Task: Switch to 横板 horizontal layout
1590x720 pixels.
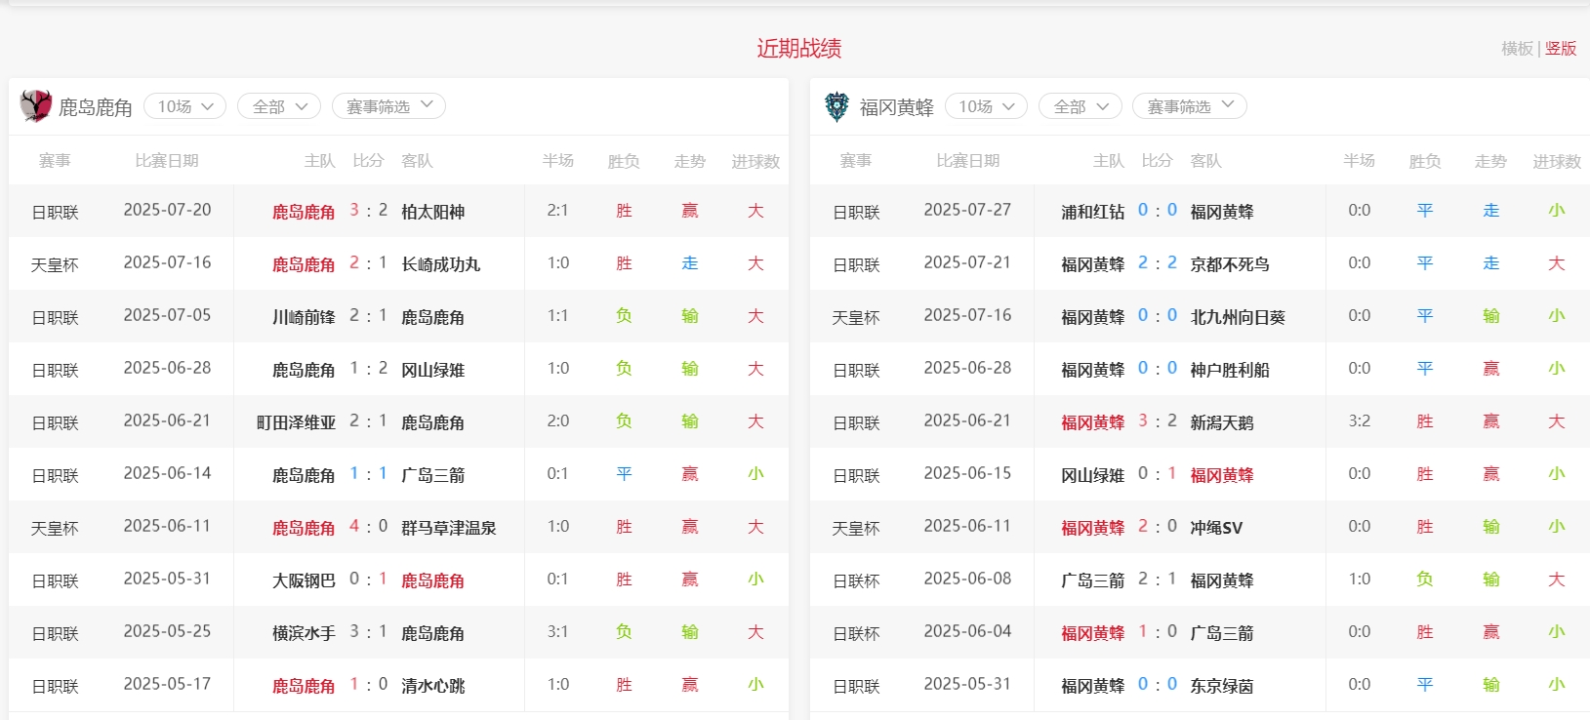Action: (1517, 49)
